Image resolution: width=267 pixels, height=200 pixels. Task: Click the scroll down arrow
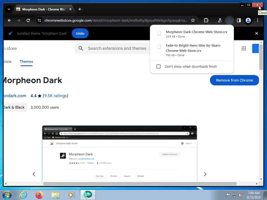(x=261, y=179)
